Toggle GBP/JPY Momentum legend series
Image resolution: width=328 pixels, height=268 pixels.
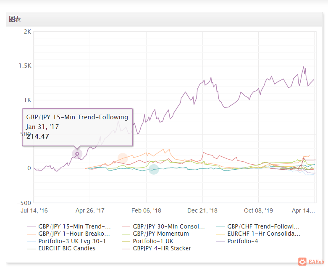(x=155, y=234)
